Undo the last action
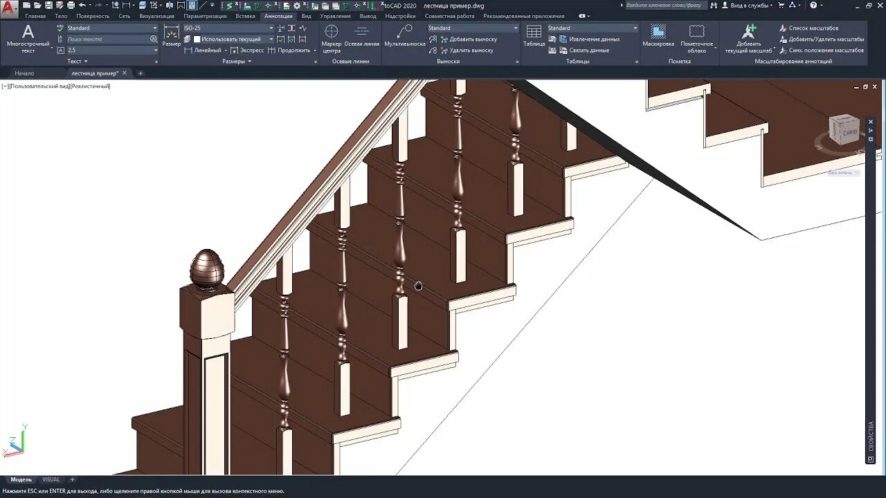 (x=82, y=5)
